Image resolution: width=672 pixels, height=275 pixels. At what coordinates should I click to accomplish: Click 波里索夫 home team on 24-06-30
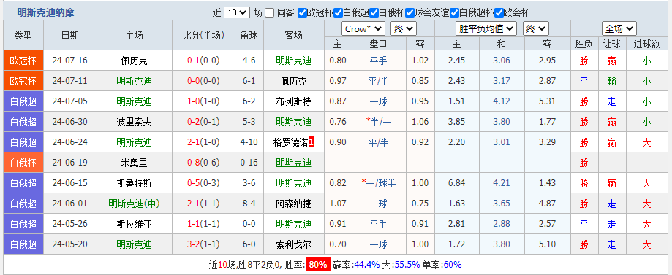pyautogui.click(x=134, y=122)
